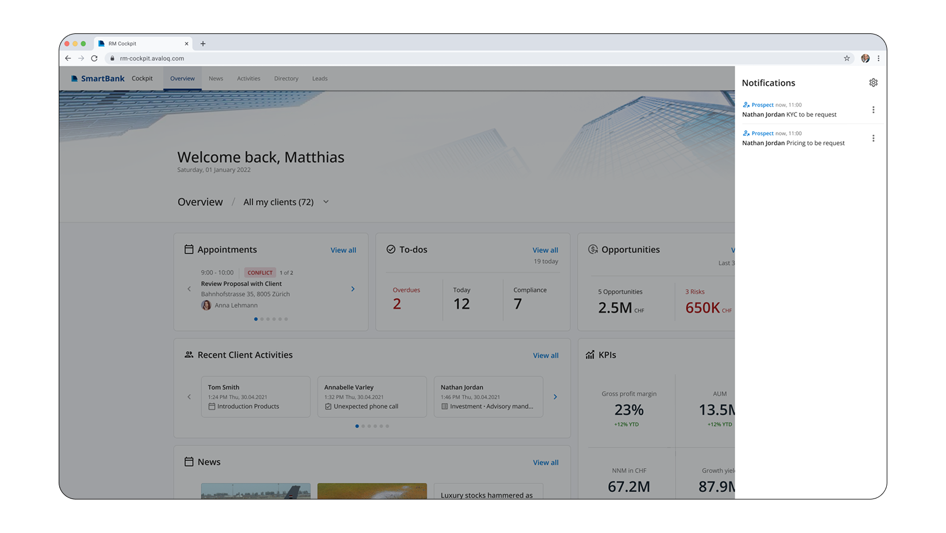Open the Leads tab

[x=320, y=78]
